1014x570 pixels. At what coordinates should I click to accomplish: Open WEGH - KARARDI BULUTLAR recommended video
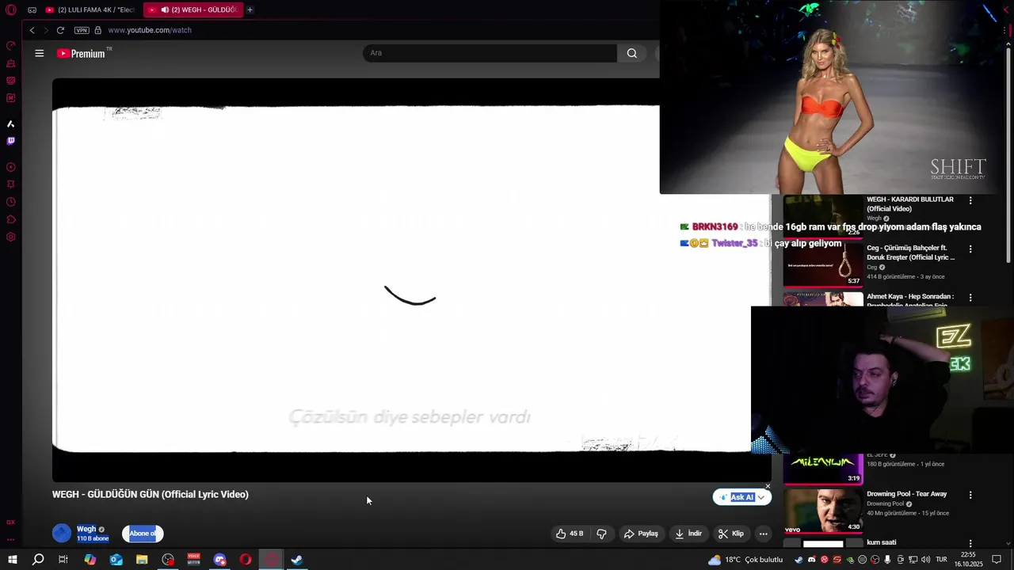tap(909, 204)
